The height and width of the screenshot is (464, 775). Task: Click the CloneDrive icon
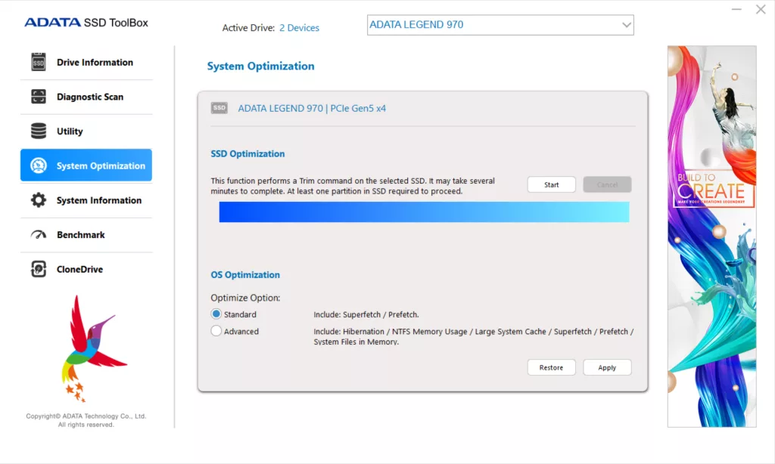(x=38, y=269)
